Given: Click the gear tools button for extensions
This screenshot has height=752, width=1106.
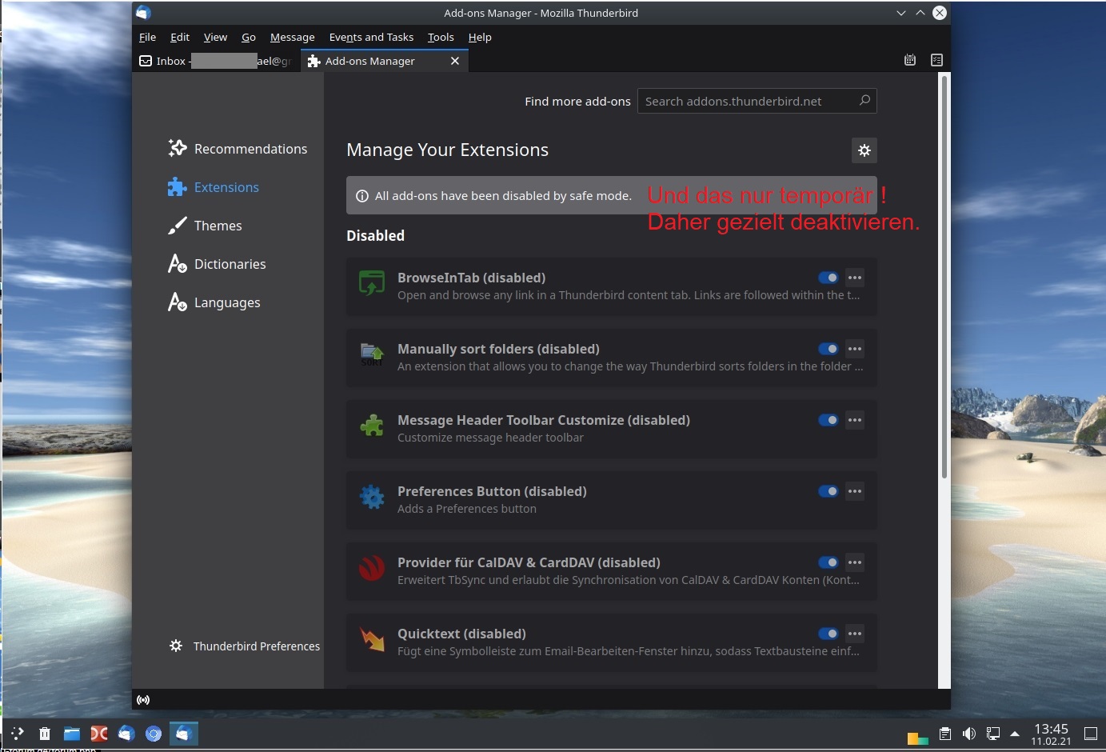Looking at the screenshot, I should click(864, 150).
